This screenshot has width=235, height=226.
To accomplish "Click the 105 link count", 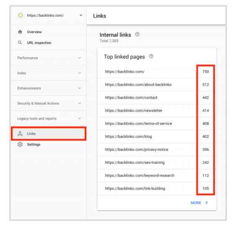I will click(206, 188).
